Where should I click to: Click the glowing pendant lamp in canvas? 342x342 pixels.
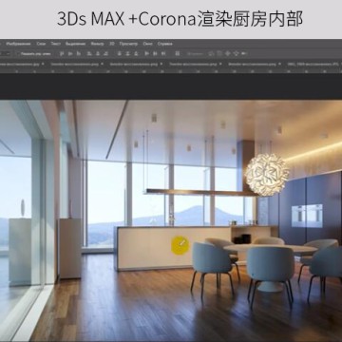tap(267, 174)
